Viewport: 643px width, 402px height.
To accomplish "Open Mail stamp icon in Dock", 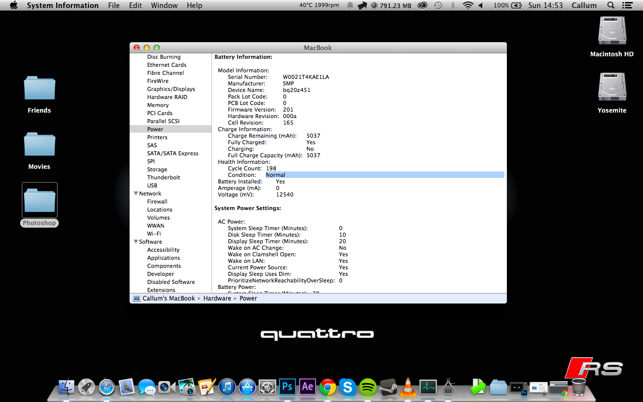I will (127, 387).
